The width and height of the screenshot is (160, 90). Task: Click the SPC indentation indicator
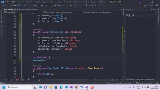[x=117, y=80]
